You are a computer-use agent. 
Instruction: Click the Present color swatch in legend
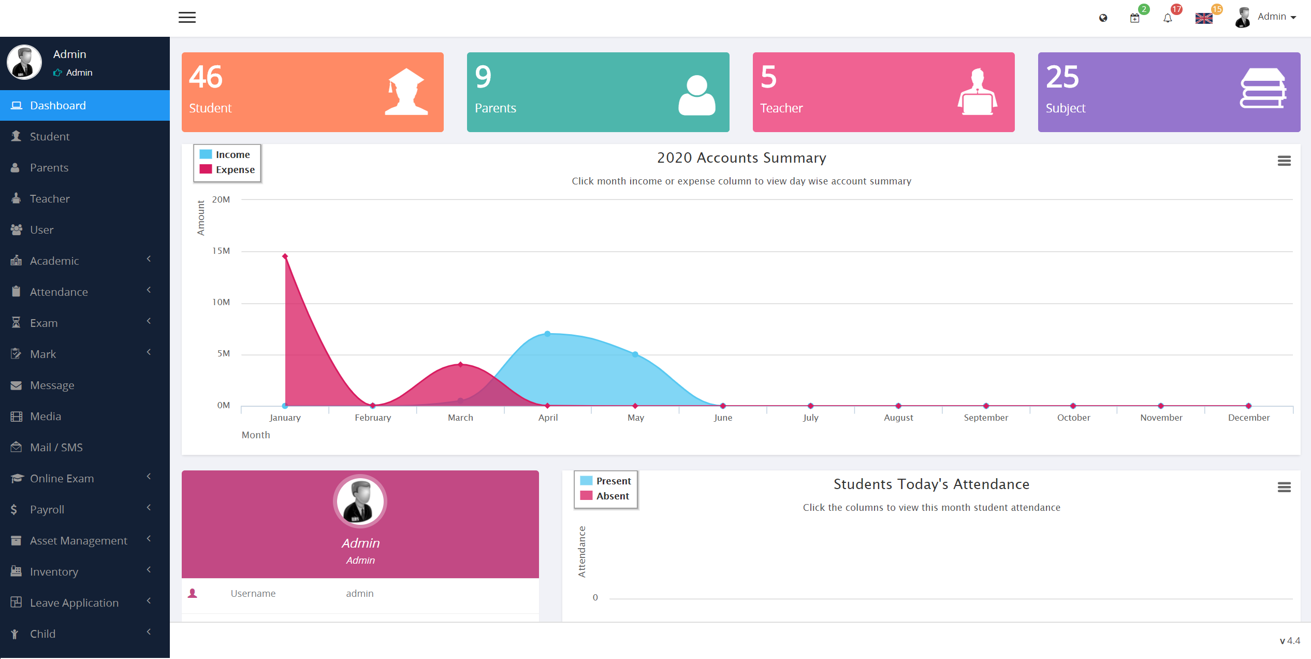click(x=586, y=481)
